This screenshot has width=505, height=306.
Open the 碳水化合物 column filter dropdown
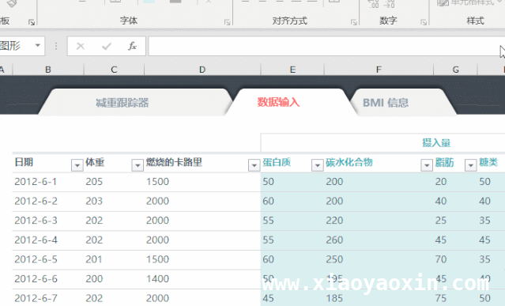coord(427,165)
